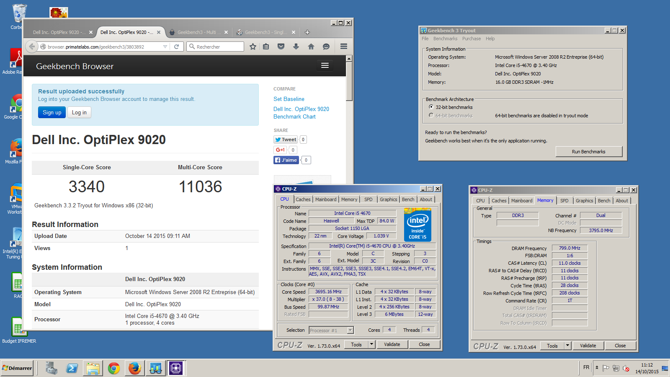Click the Firefox page vertical scrollbar thumb
The width and height of the screenshot is (670, 377).
349,82
